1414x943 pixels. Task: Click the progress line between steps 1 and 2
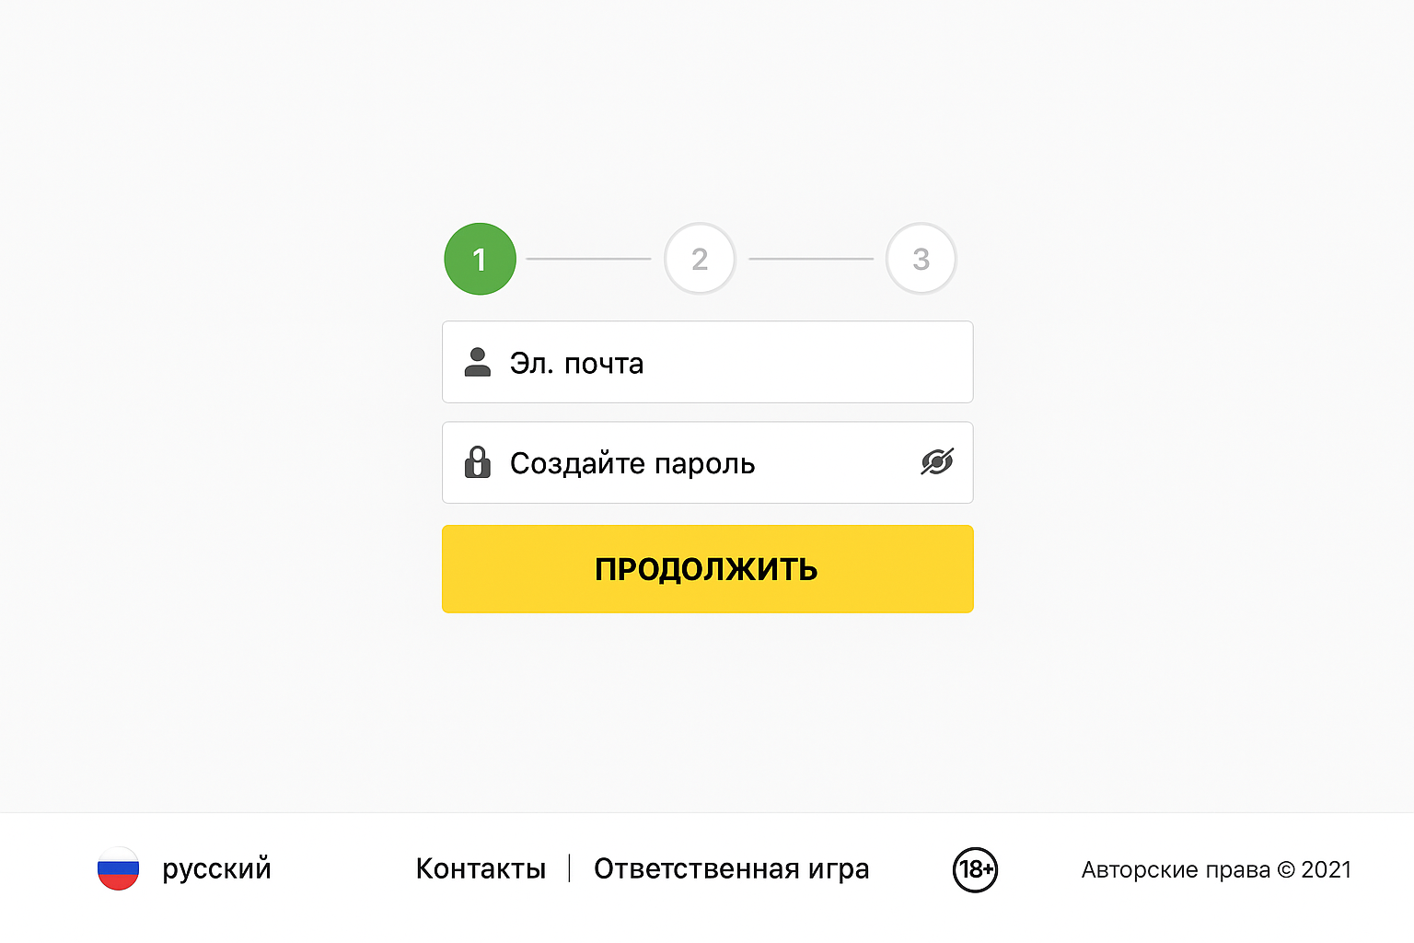(x=588, y=259)
